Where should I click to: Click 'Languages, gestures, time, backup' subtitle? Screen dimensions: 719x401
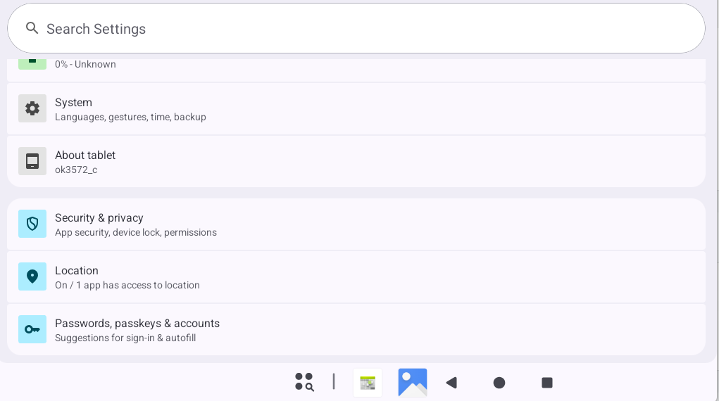(x=130, y=117)
